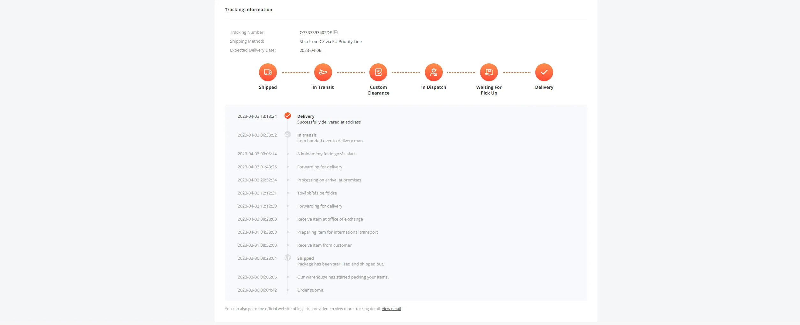Click the Delivery checkmark step icon
Viewport: 800px width, 325px height.
click(544, 72)
